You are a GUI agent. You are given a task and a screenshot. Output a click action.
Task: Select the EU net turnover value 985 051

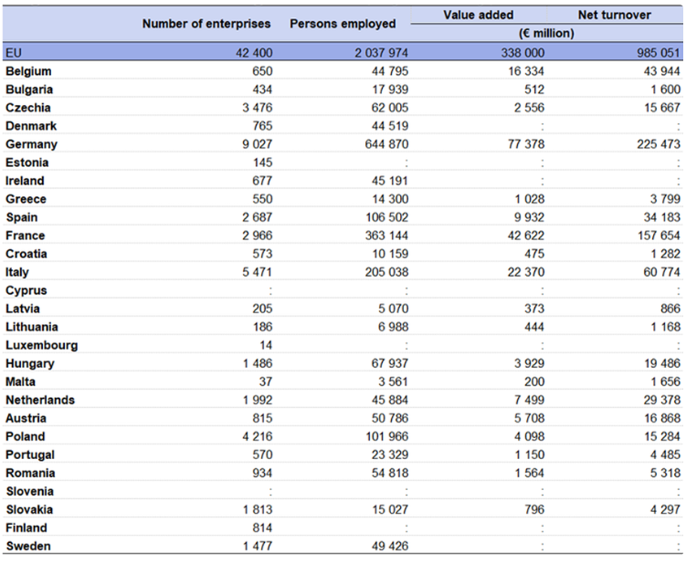655,53
